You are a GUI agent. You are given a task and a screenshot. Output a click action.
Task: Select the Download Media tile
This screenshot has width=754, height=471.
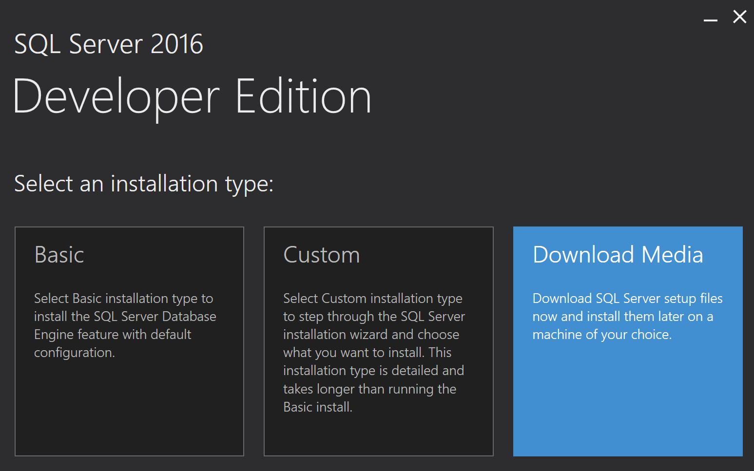point(628,341)
